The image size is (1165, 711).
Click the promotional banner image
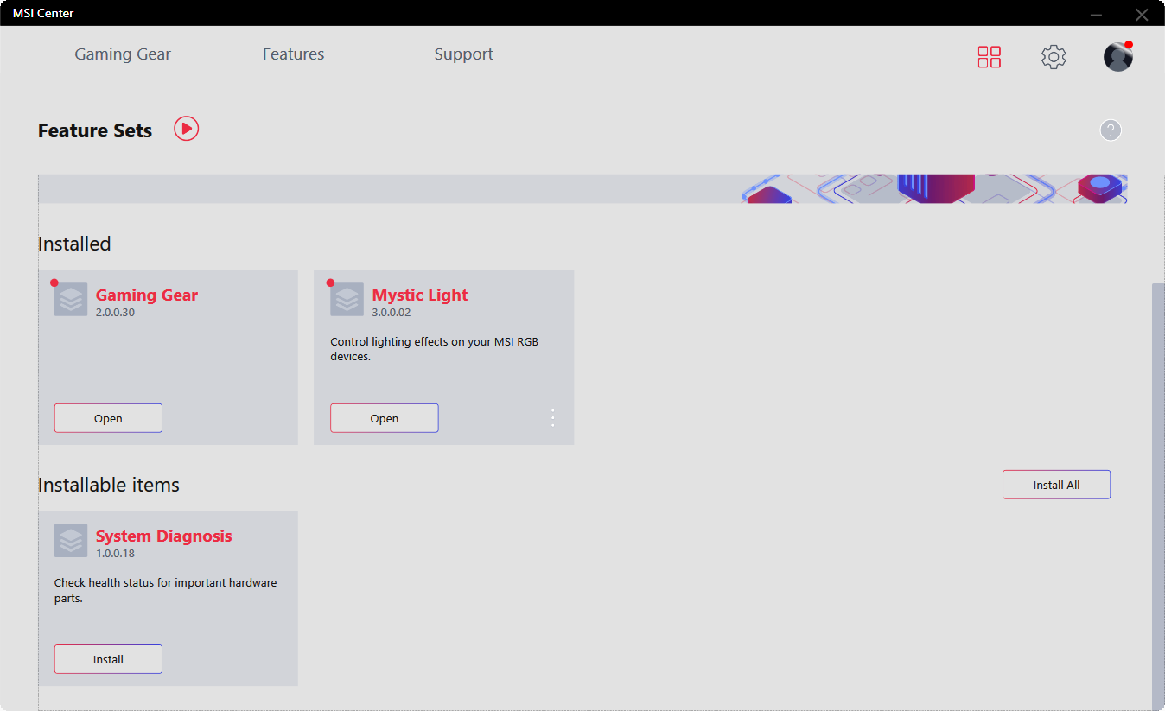click(582, 189)
